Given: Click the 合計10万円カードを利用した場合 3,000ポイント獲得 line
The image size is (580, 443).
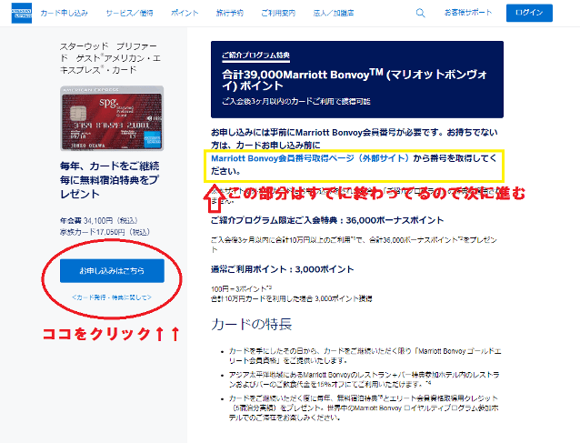Looking at the screenshot, I should coord(292,298).
